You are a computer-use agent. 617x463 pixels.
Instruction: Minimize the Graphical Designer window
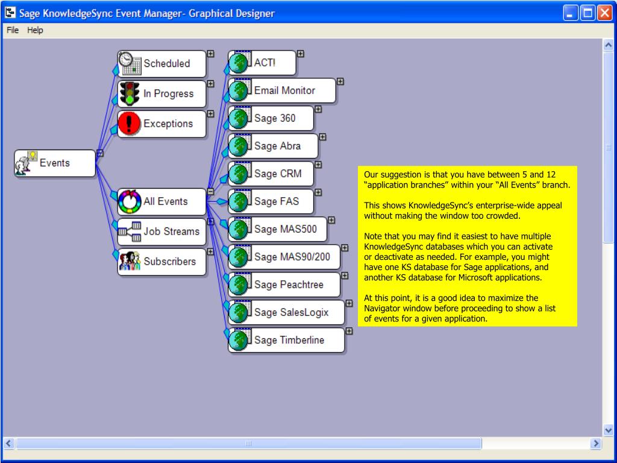570,13
